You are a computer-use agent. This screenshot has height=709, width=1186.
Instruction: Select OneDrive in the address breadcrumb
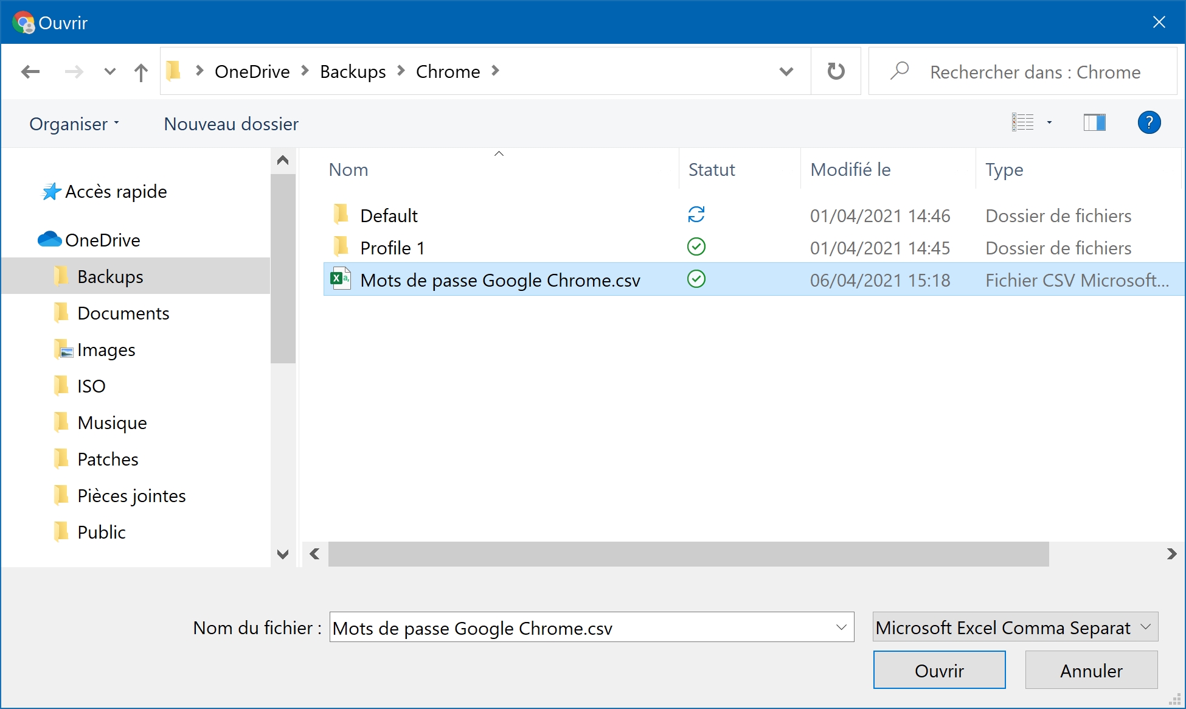[x=252, y=71]
